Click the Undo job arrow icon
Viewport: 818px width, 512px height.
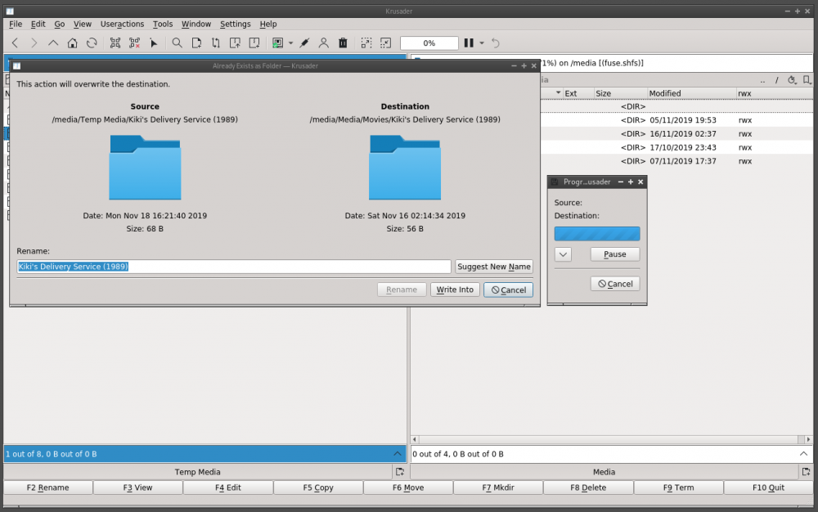496,43
